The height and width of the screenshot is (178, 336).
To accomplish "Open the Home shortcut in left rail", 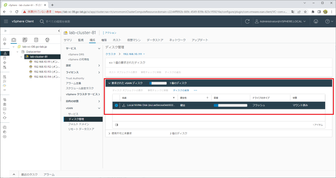I will (4, 39).
